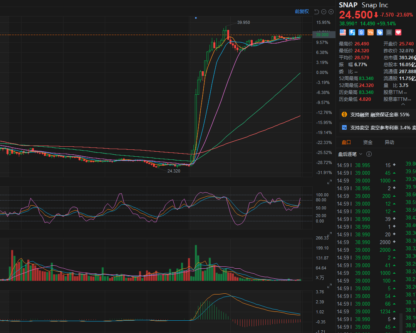Click the tallest green volume bar

(x=196, y=263)
